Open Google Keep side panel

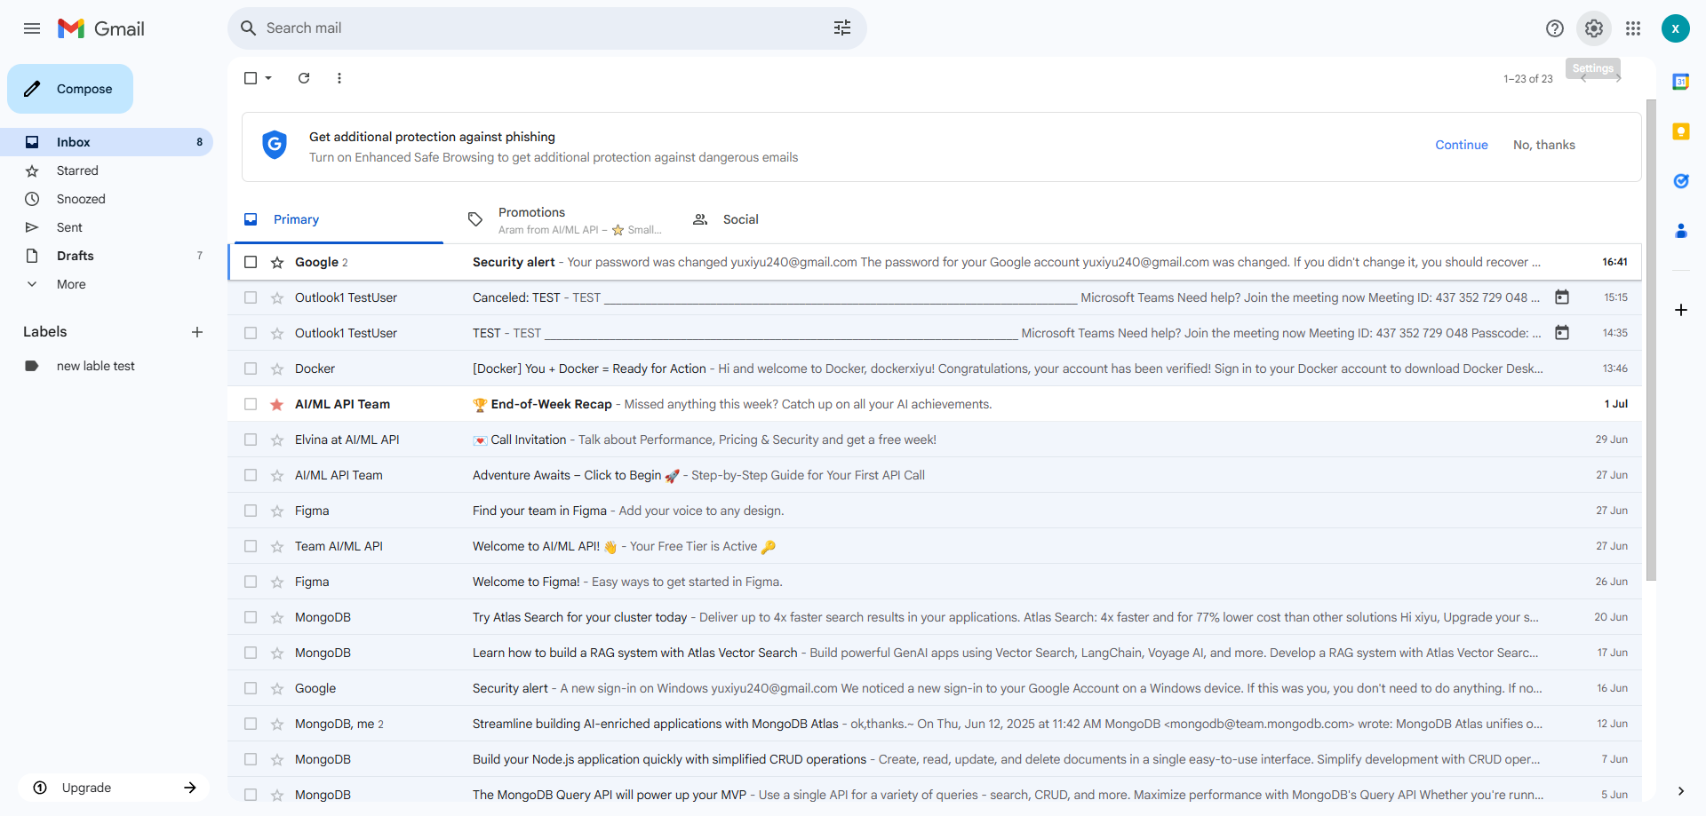click(x=1681, y=131)
